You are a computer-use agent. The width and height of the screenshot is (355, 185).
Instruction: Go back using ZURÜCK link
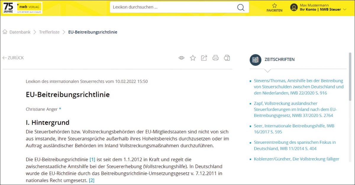[13, 58]
